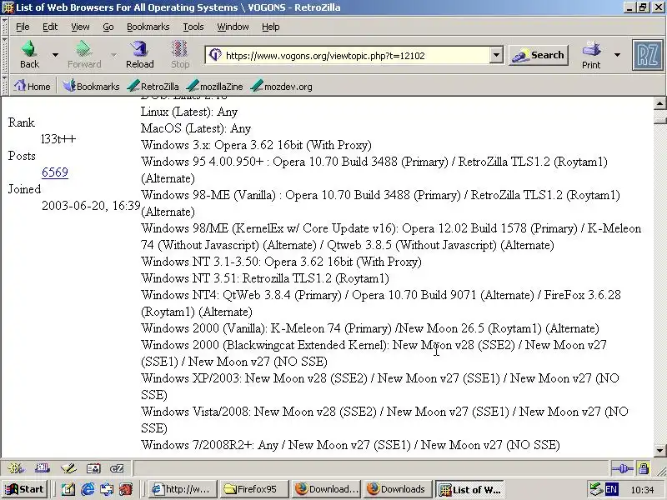Open Composer component icon in status bar
Viewport: 667px width, 500px height.
pos(68,468)
